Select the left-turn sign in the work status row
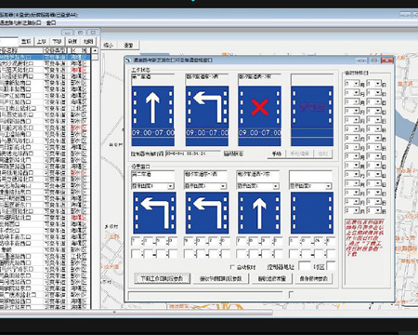Screen dimensions: 418x335 pos(207,116)
